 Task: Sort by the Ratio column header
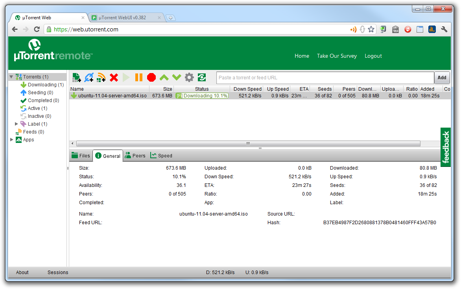tap(411, 89)
